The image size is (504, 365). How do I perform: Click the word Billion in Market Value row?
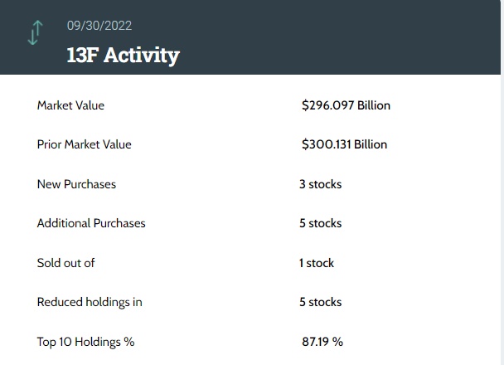(x=374, y=105)
